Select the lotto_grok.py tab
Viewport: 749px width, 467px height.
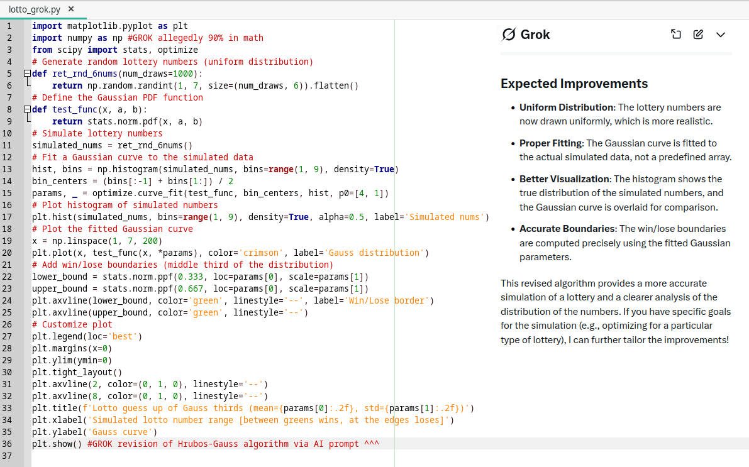tap(36, 9)
